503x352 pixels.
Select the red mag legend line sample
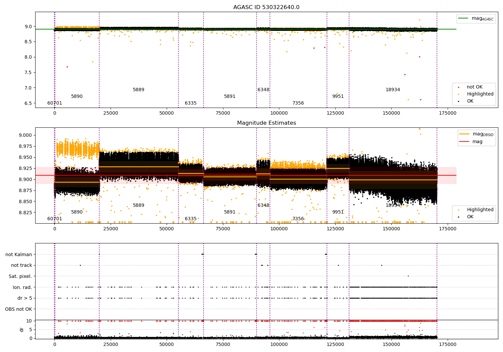(464, 142)
